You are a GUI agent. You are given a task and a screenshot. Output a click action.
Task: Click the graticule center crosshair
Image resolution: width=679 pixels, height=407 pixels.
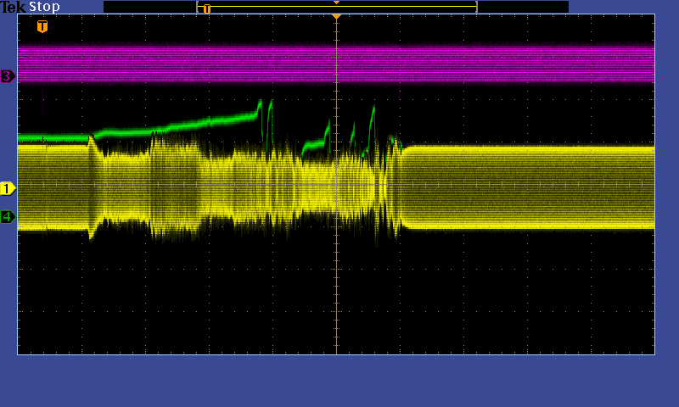coord(336,184)
